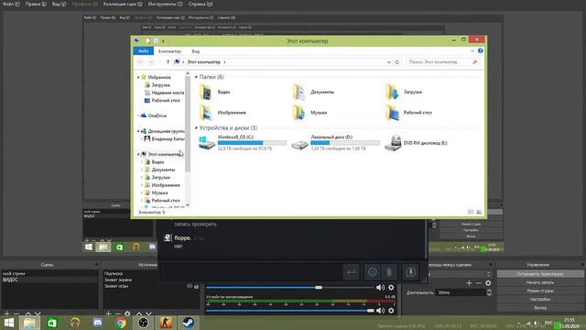Image resolution: width=586 pixels, height=330 pixels.
Task: Click the lower mixer volume slider handle
Action: tap(370, 311)
